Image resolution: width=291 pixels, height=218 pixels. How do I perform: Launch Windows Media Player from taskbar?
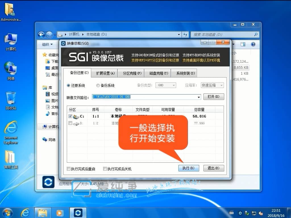60,212
